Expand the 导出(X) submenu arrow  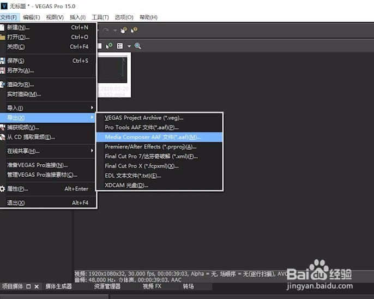pos(92,117)
